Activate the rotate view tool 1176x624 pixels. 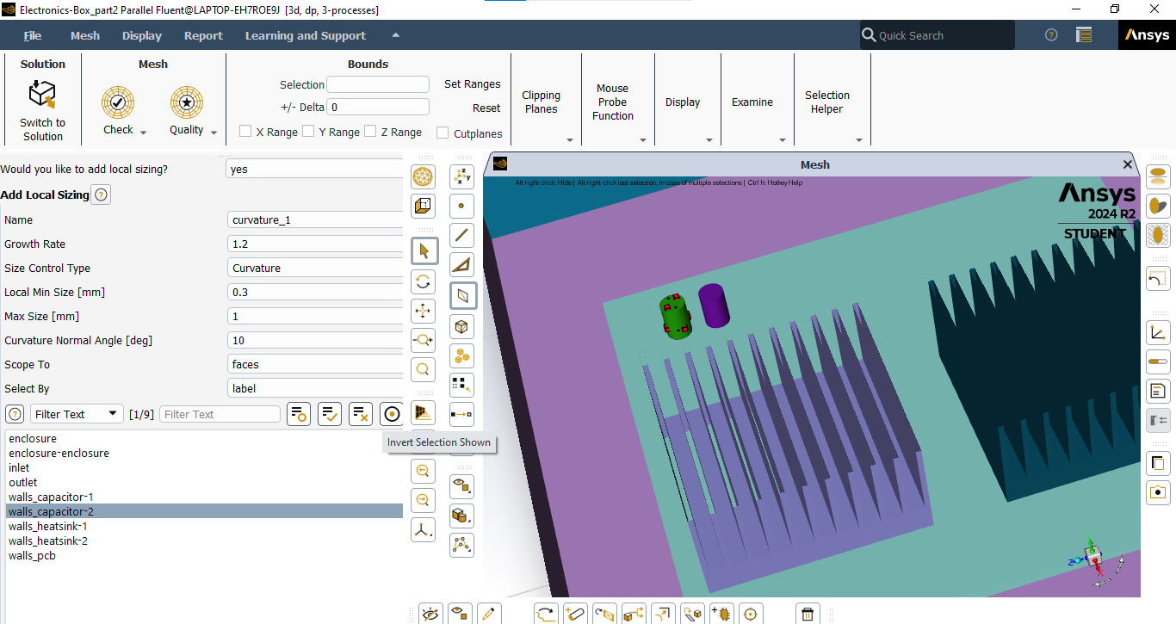click(x=423, y=281)
